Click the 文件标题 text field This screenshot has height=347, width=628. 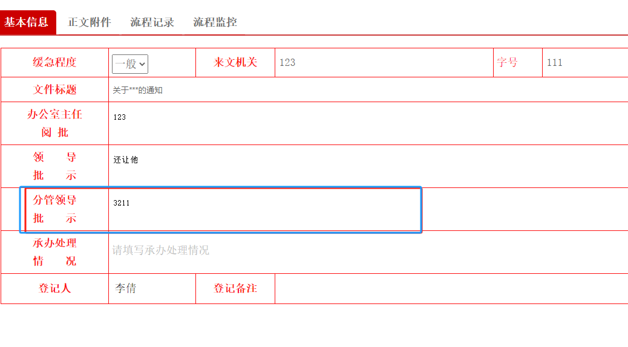[368, 90]
